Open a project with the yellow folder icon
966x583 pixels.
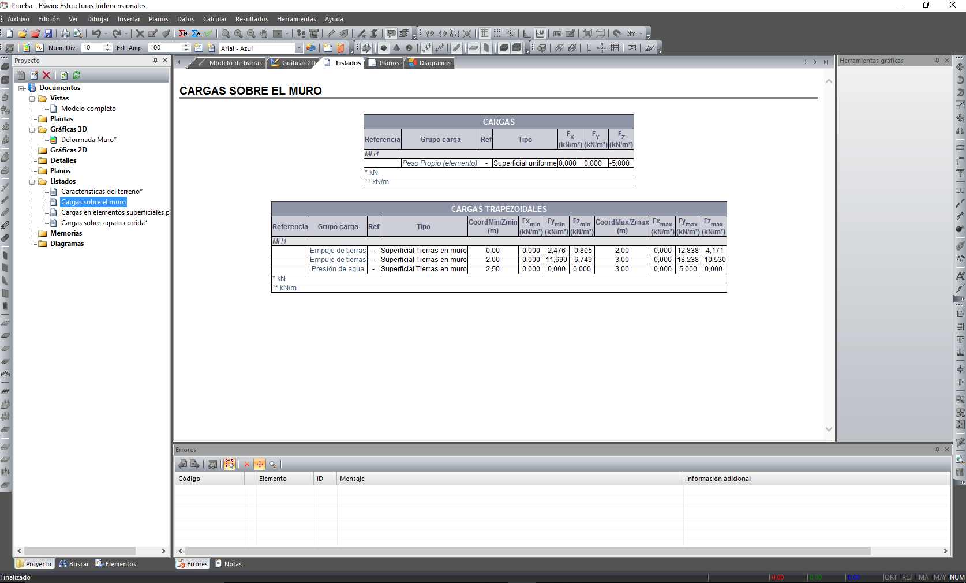(x=22, y=33)
